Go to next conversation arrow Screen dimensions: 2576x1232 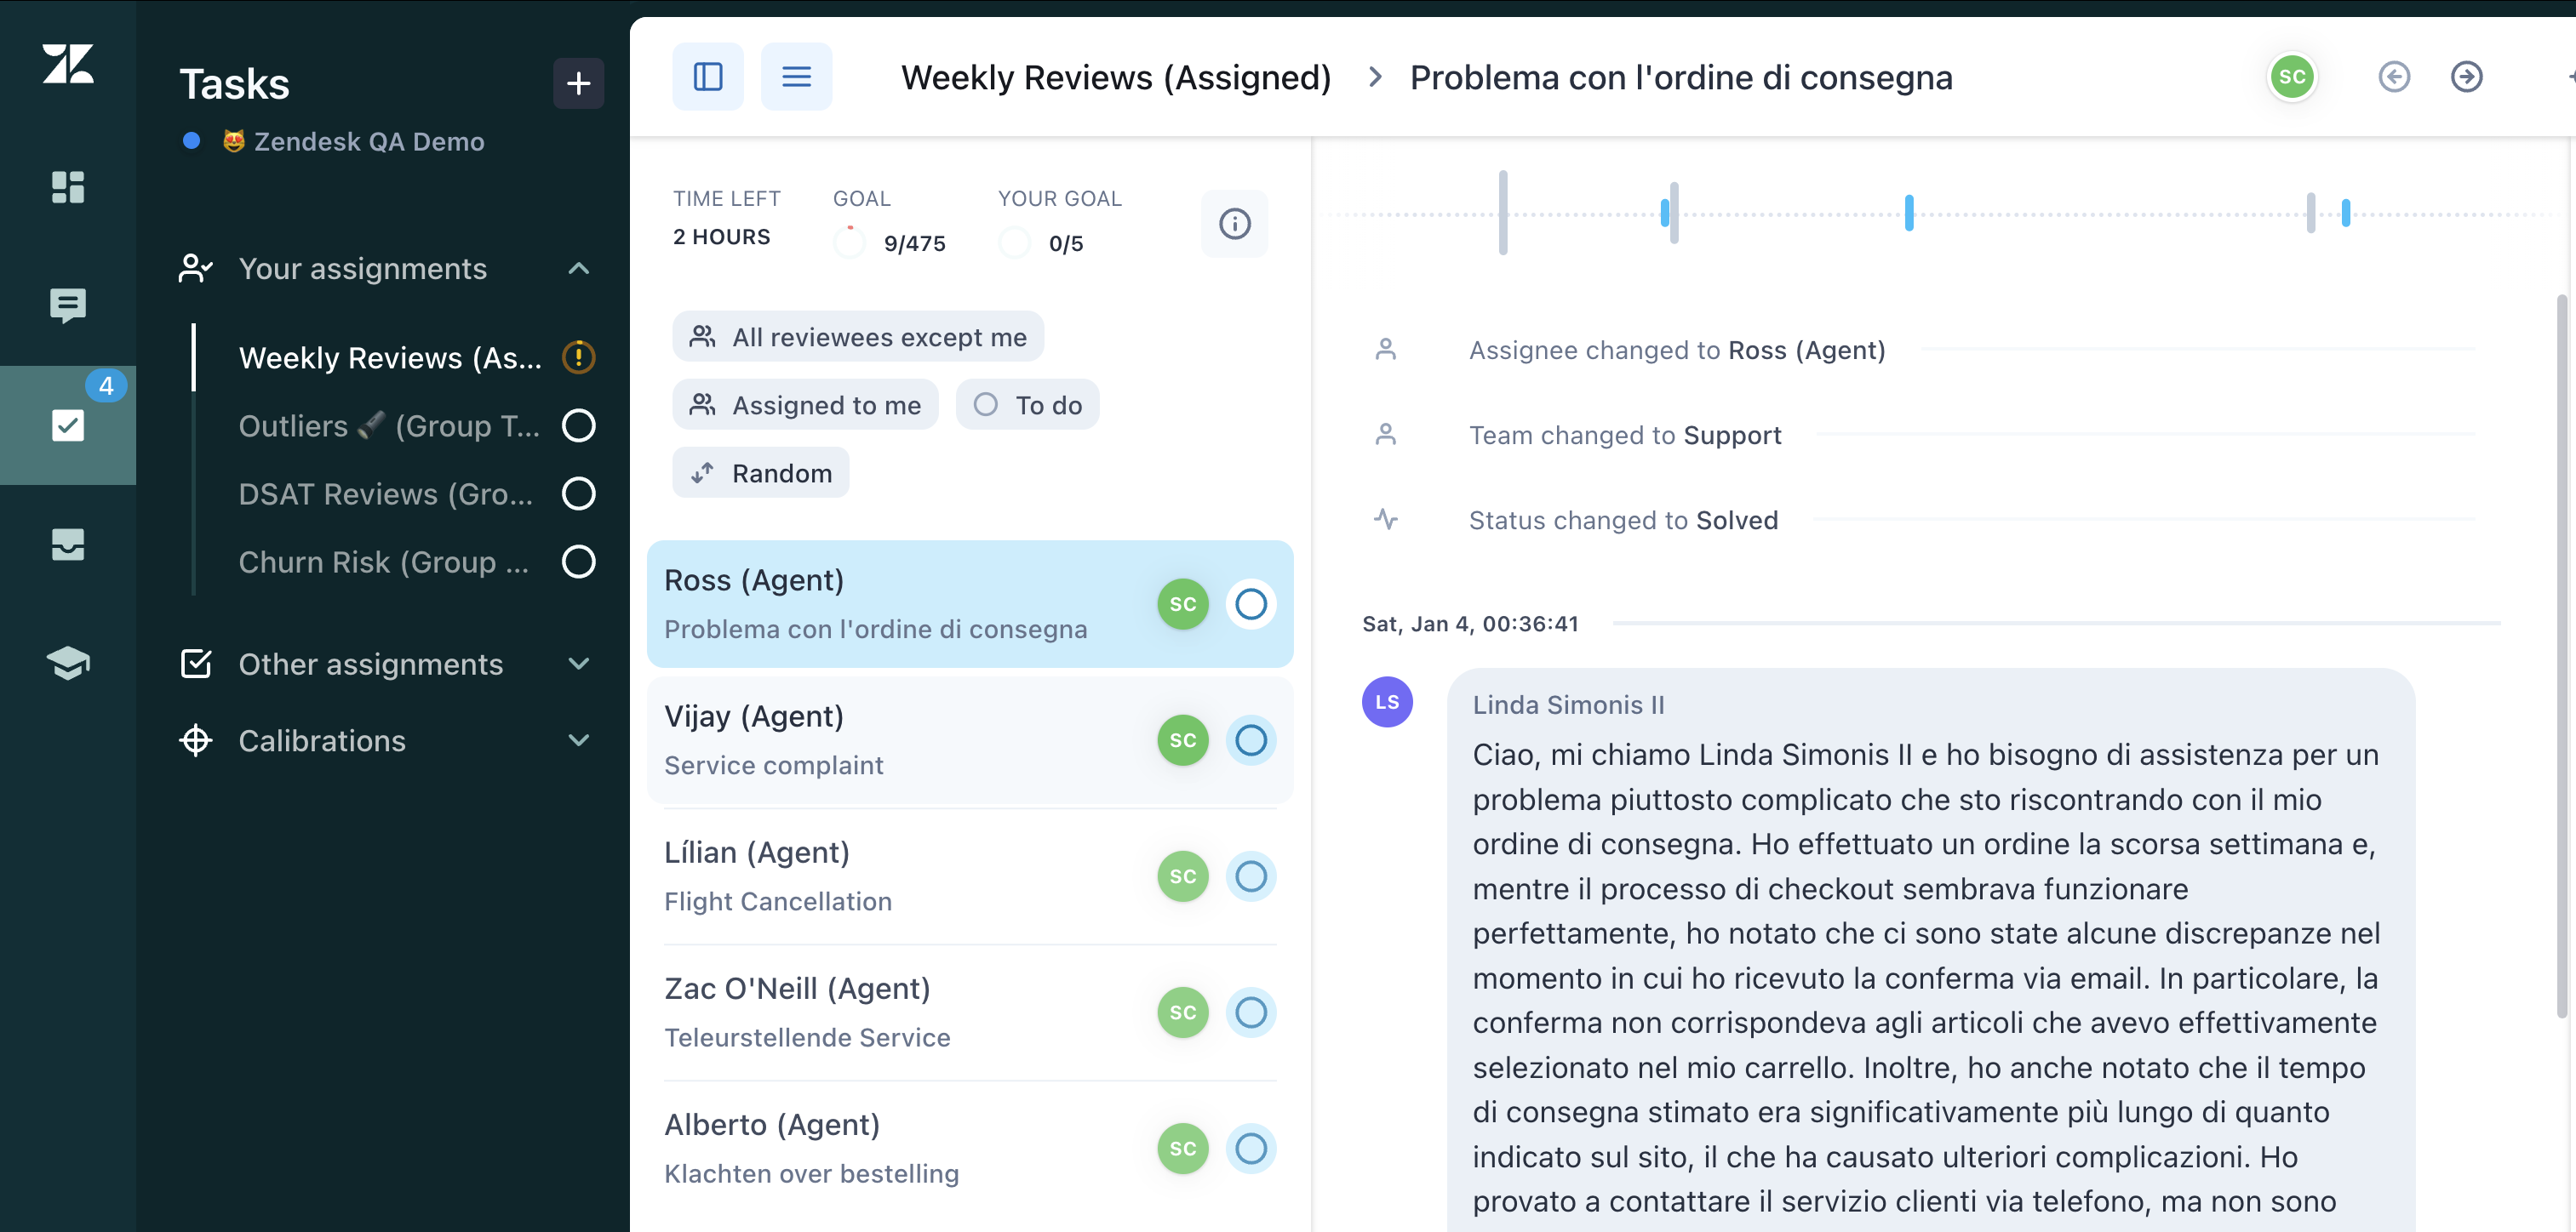2466,77
